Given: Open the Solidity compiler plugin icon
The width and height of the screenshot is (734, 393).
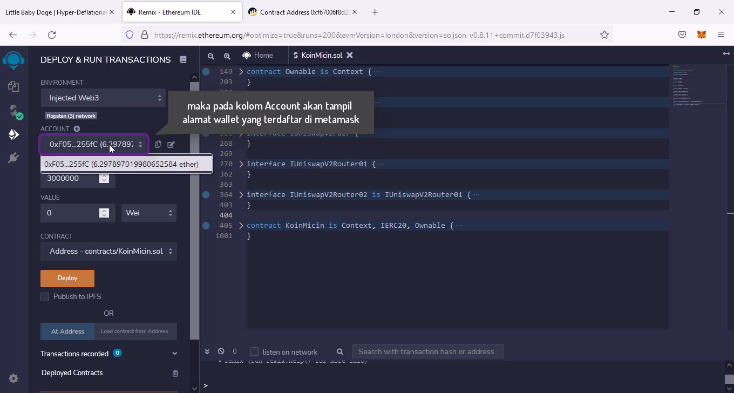Looking at the screenshot, I should 13,111.
